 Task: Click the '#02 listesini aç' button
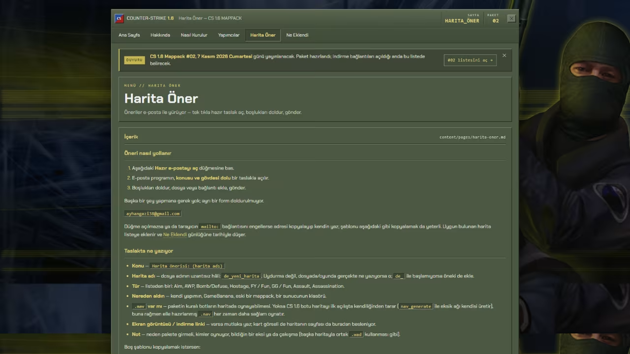coord(470,60)
